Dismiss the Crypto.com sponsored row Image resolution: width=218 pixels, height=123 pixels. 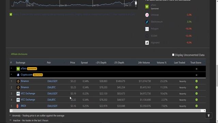[197, 75]
